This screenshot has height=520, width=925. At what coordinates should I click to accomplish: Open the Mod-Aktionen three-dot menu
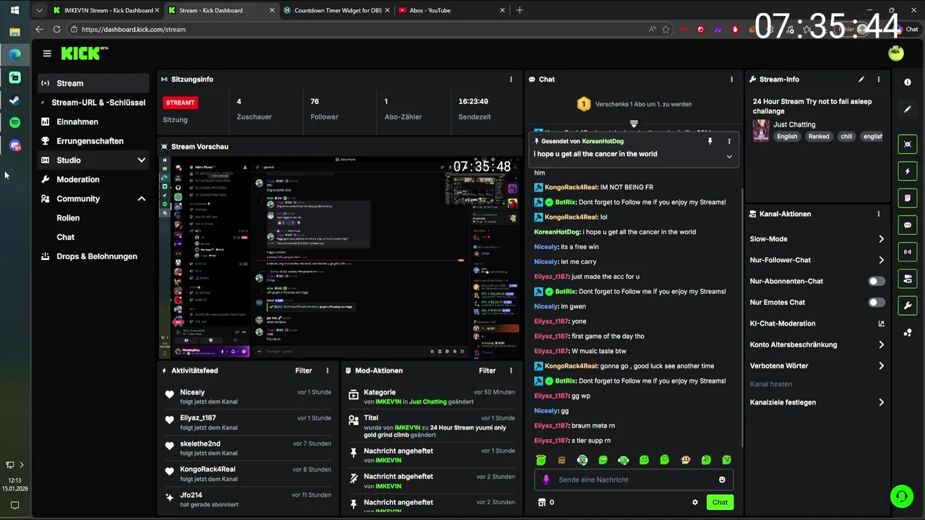point(511,370)
